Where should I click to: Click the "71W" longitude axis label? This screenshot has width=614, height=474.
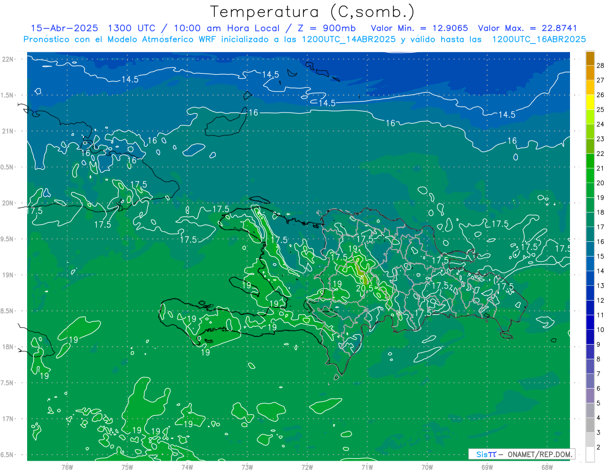click(367, 467)
